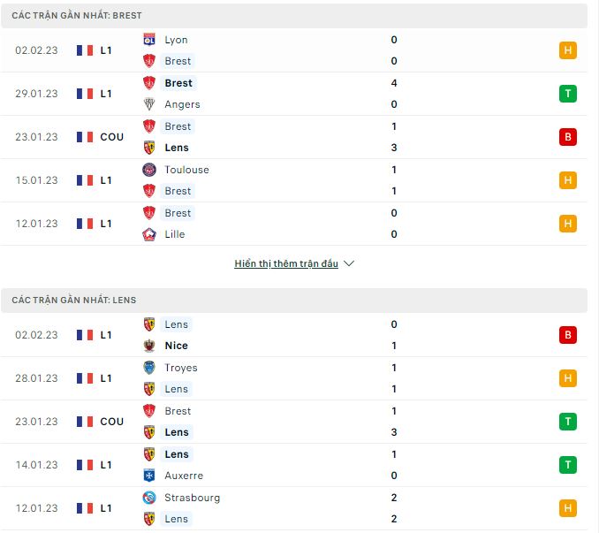Screen dimensions: 599x533
Task: Click the Strasbourg club crest icon
Action: coord(149,498)
